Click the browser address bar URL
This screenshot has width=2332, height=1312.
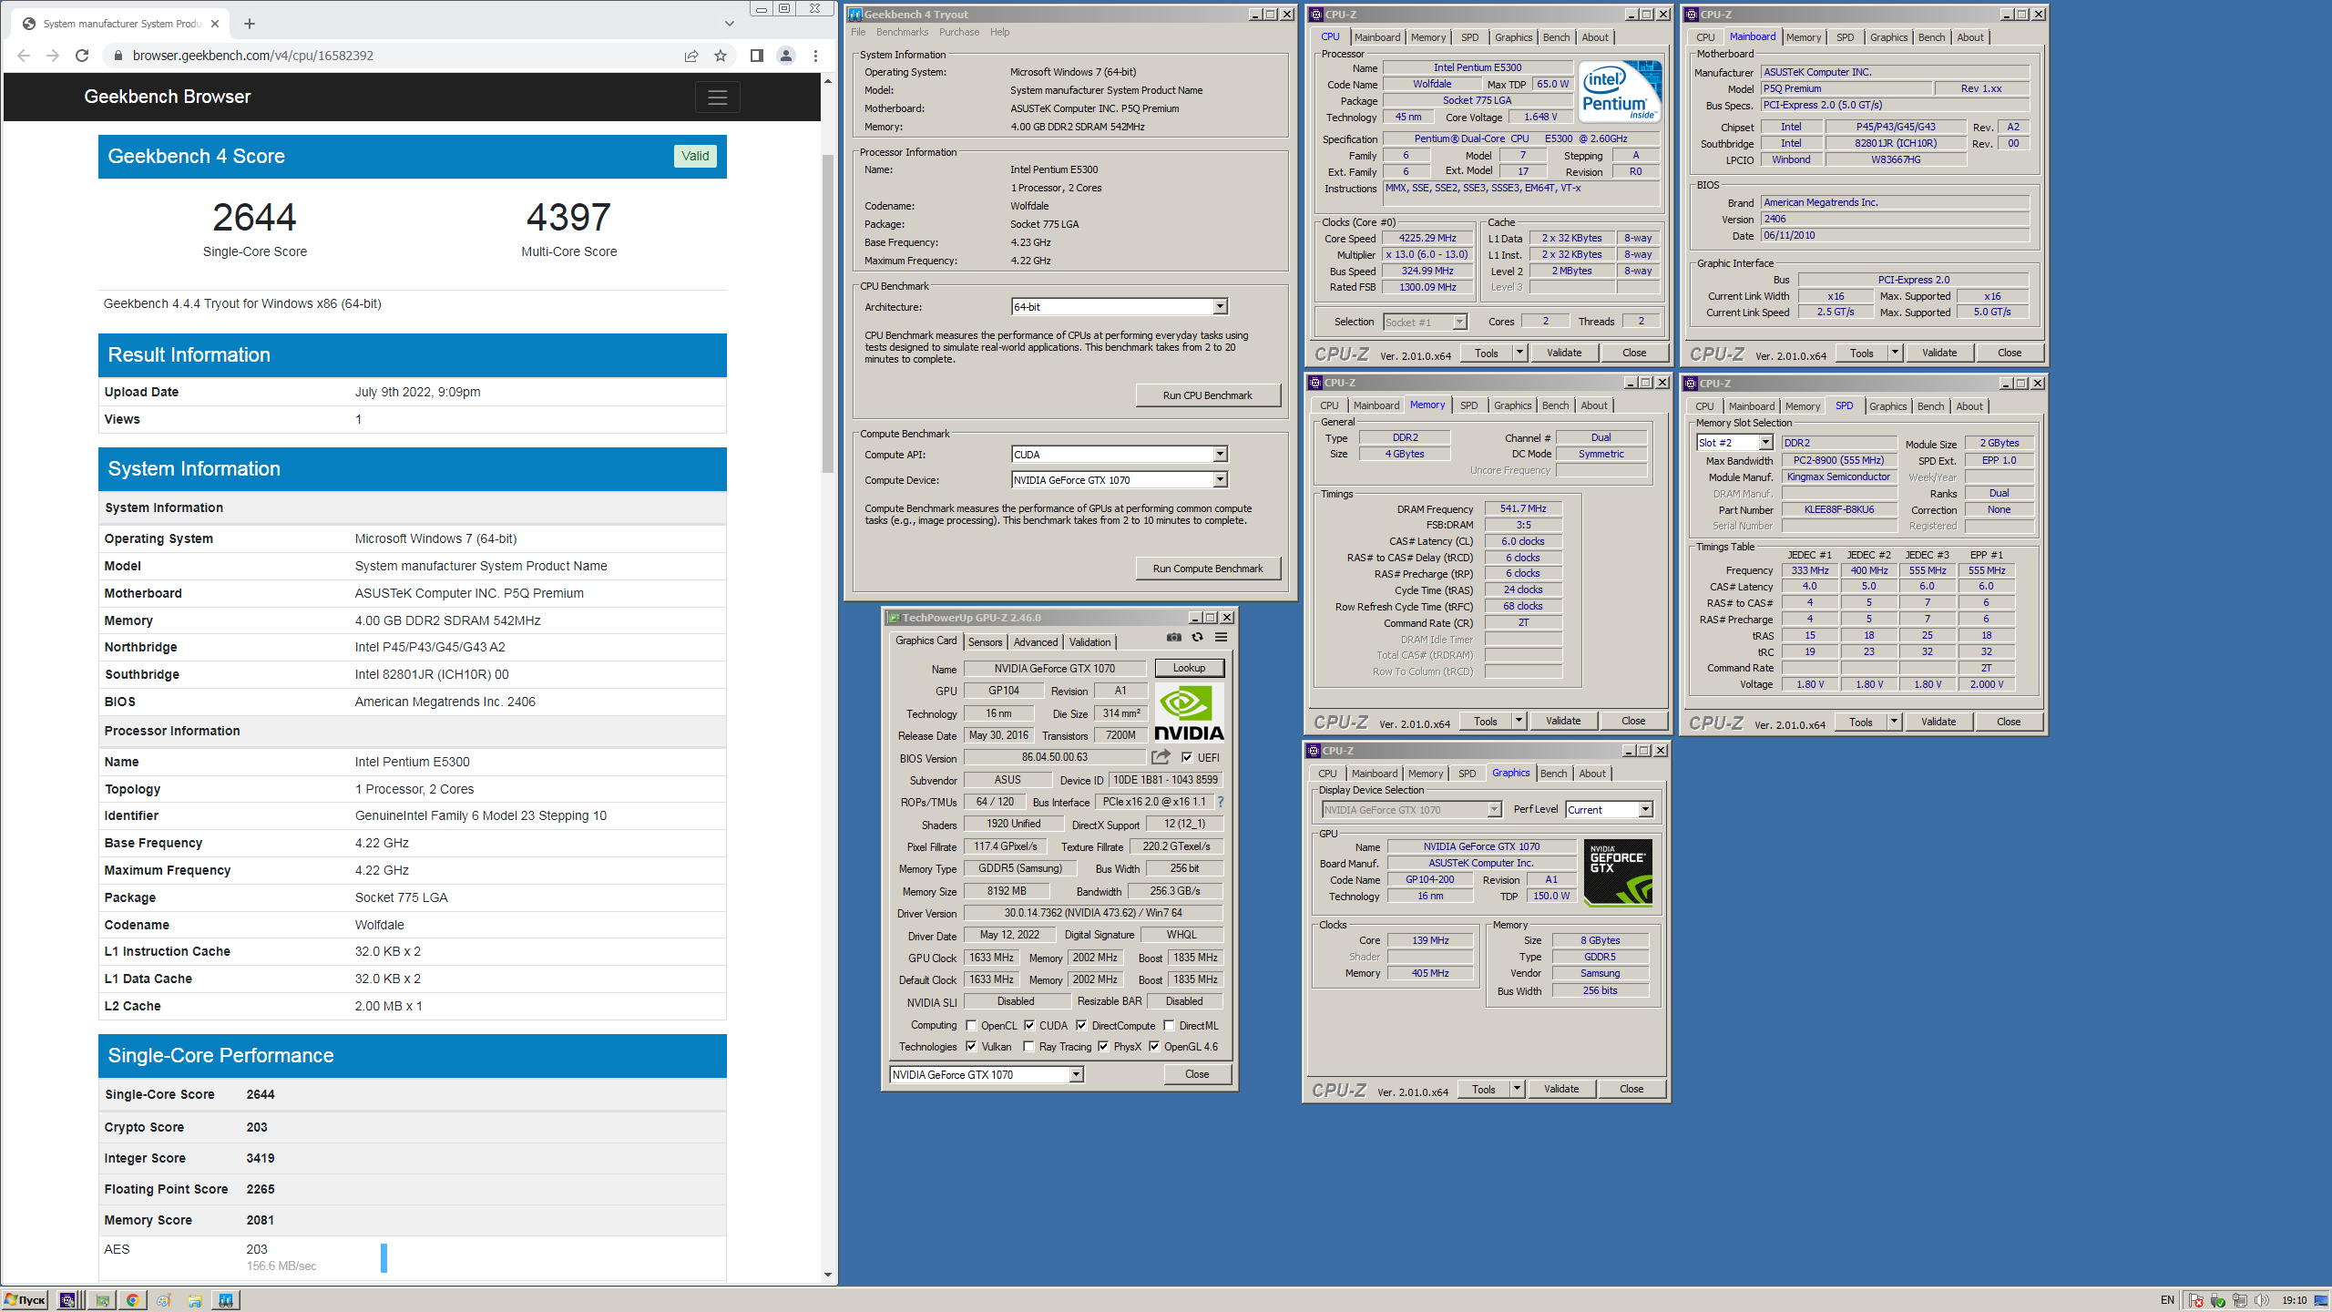pyautogui.click(x=253, y=56)
